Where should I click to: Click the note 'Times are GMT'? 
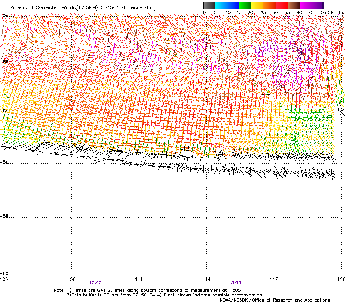(90, 290)
